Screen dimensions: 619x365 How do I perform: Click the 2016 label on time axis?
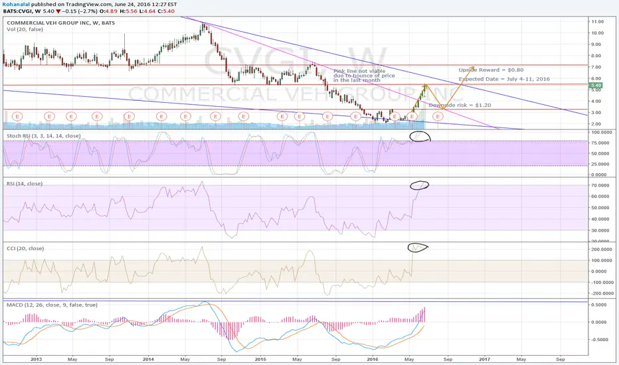click(373, 359)
